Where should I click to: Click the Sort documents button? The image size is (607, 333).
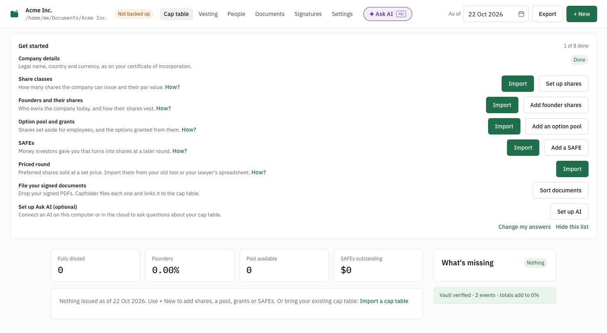561,190
